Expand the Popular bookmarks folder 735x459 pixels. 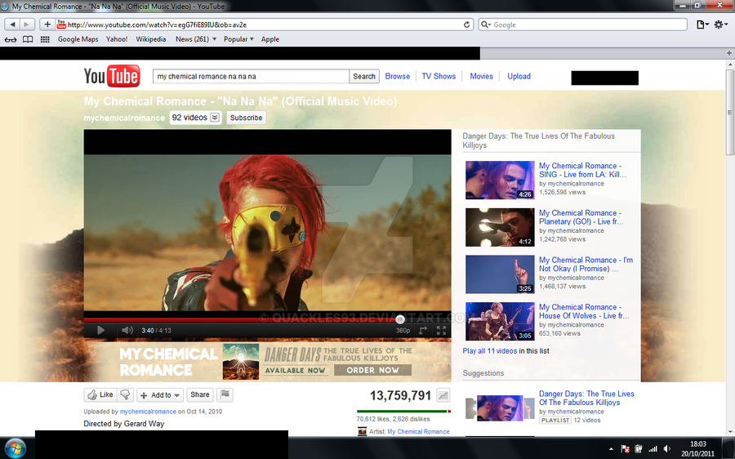[x=238, y=39]
